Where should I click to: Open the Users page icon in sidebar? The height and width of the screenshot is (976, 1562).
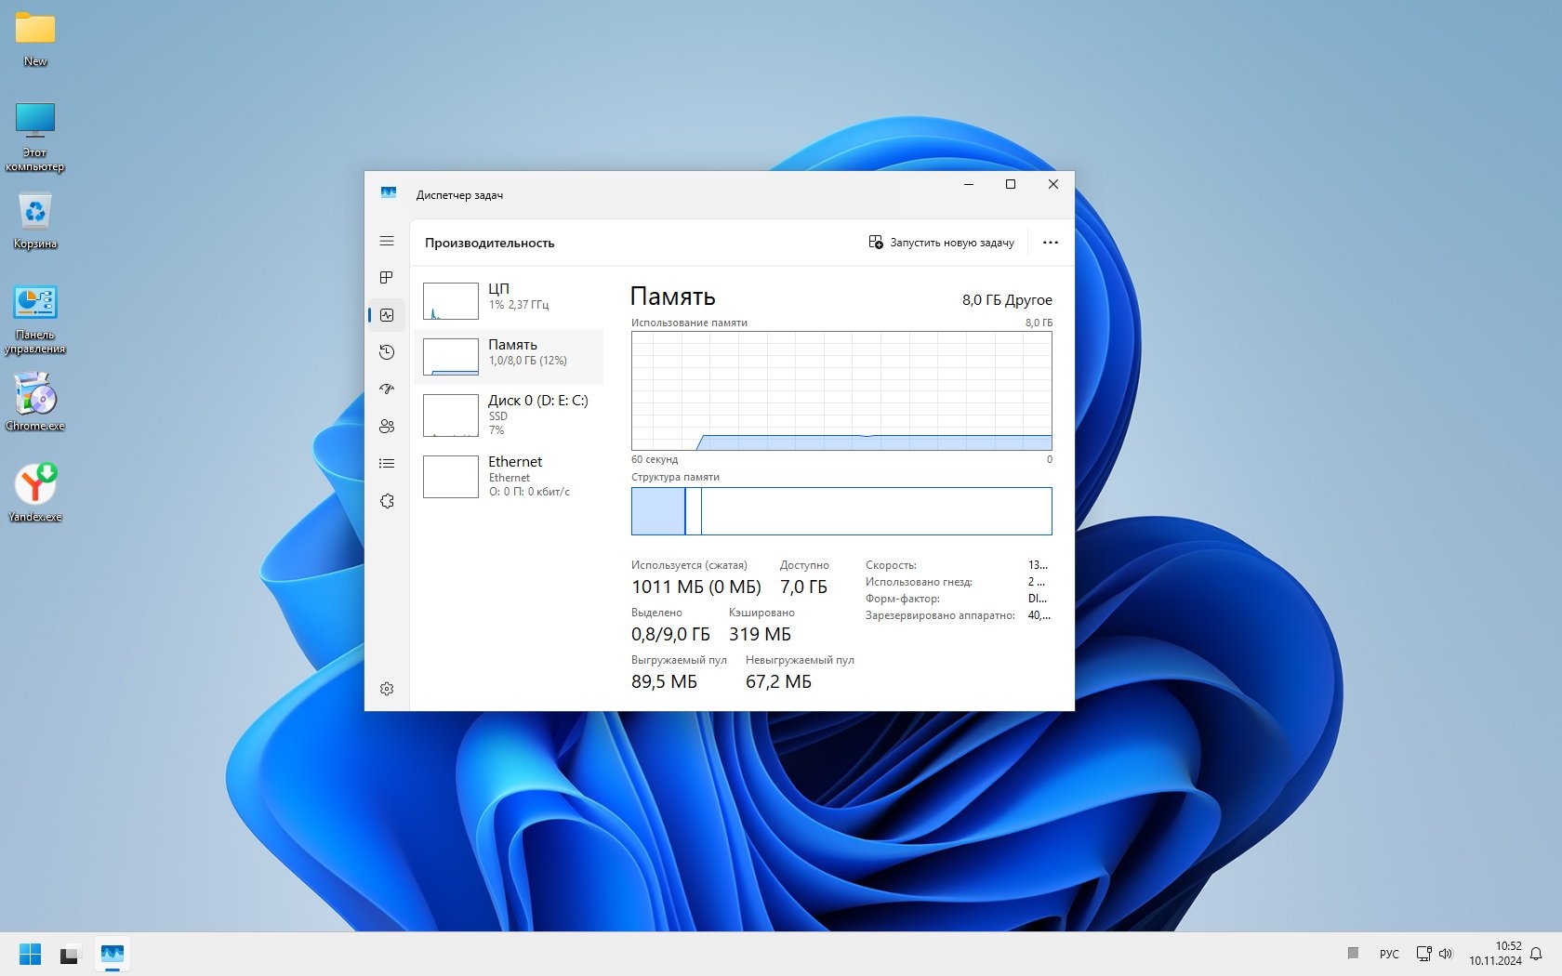pos(387,427)
